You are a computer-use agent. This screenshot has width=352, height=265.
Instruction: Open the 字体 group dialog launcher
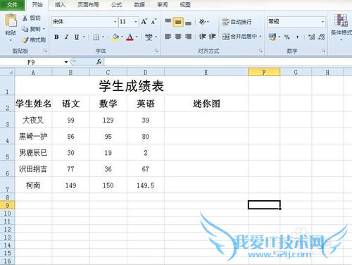pos(156,51)
